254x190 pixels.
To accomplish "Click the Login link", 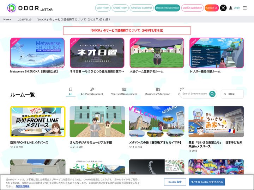I will pyautogui.click(x=237, y=8).
